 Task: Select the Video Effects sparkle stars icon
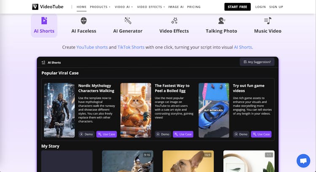tap(174, 21)
